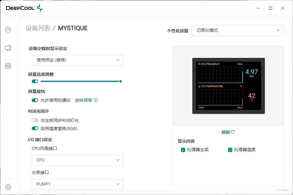Viewport: 293px width, 195px height.
Task: Click the 屏幕旋转 heading
Action: 37,91
